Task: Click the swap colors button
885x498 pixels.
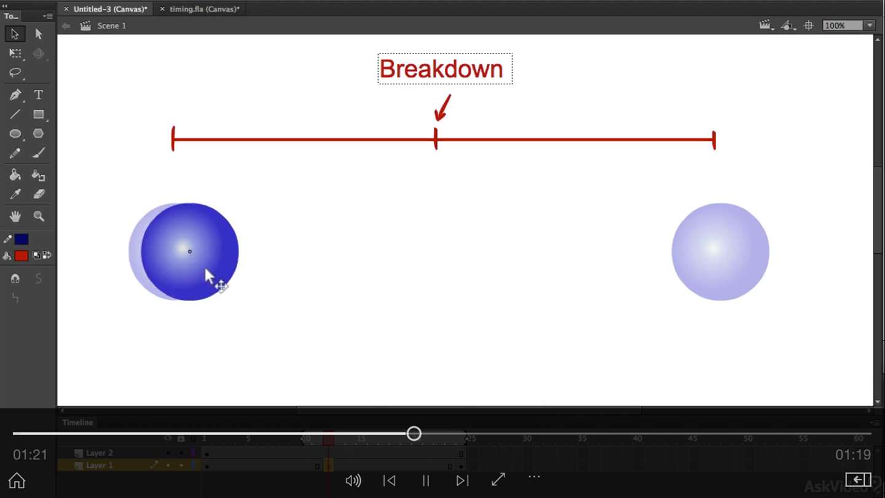Action: (47, 255)
